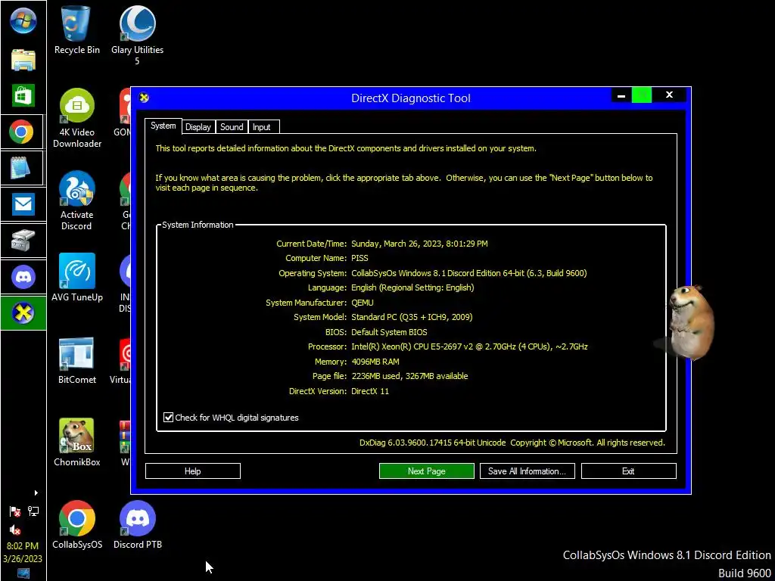Click the BIOS value Default System BIOS
Viewport: 775px width, 581px height.
point(389,332)
